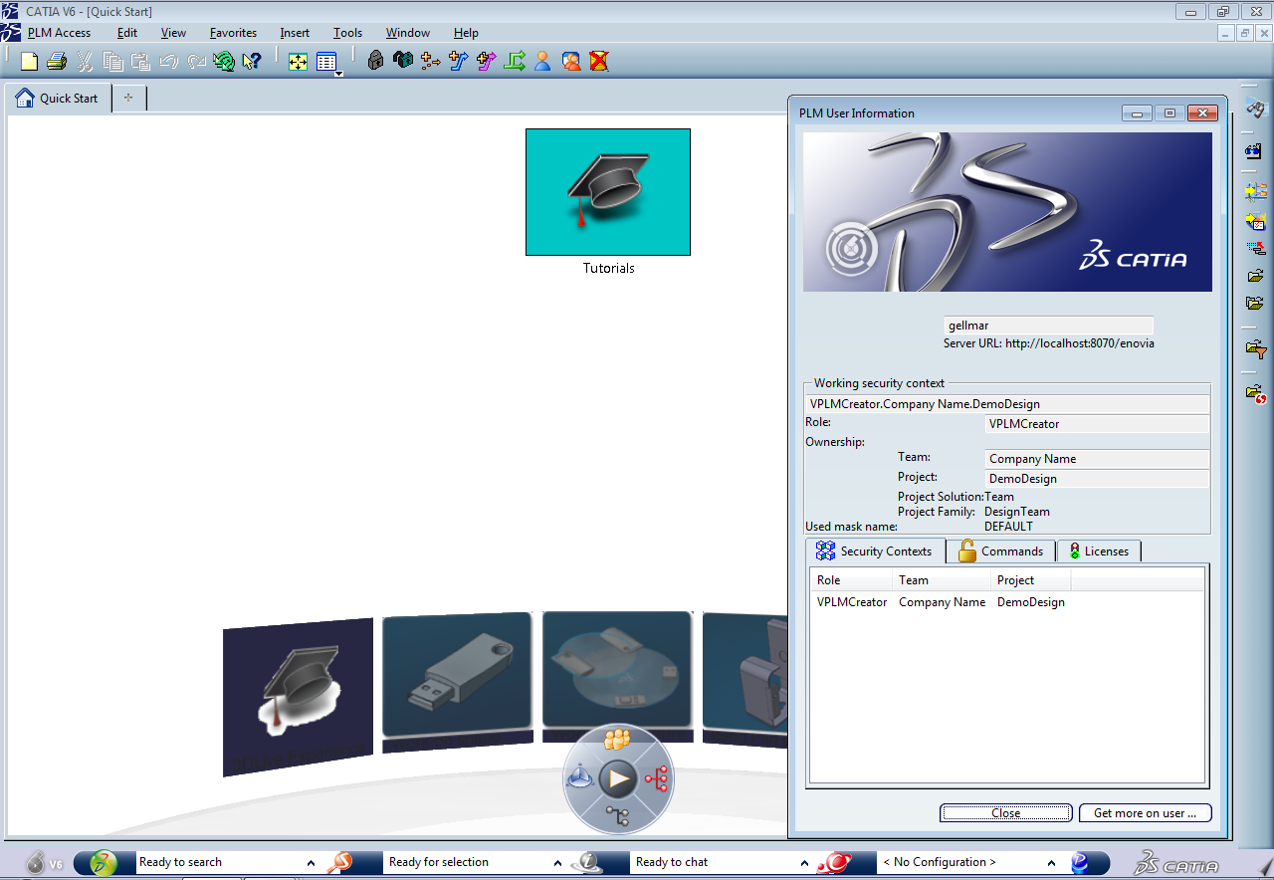Viewport: 1274px width, 880px height.
Task: Click the binoculars icon in right toolbar
Action: (x=1255, y=109)
